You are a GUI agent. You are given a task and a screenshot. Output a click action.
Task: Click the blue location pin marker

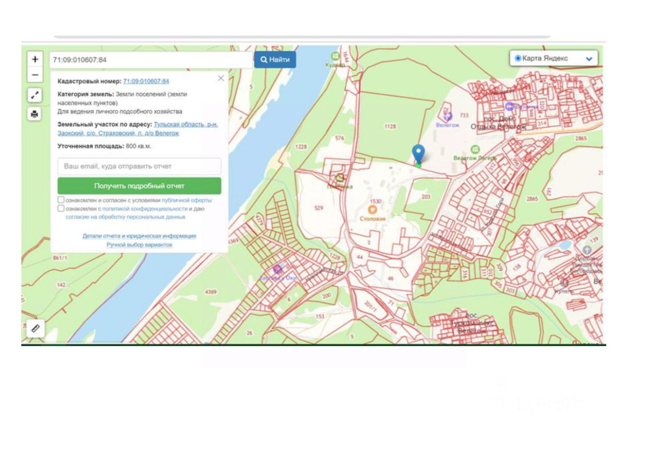tap(418, 154)
